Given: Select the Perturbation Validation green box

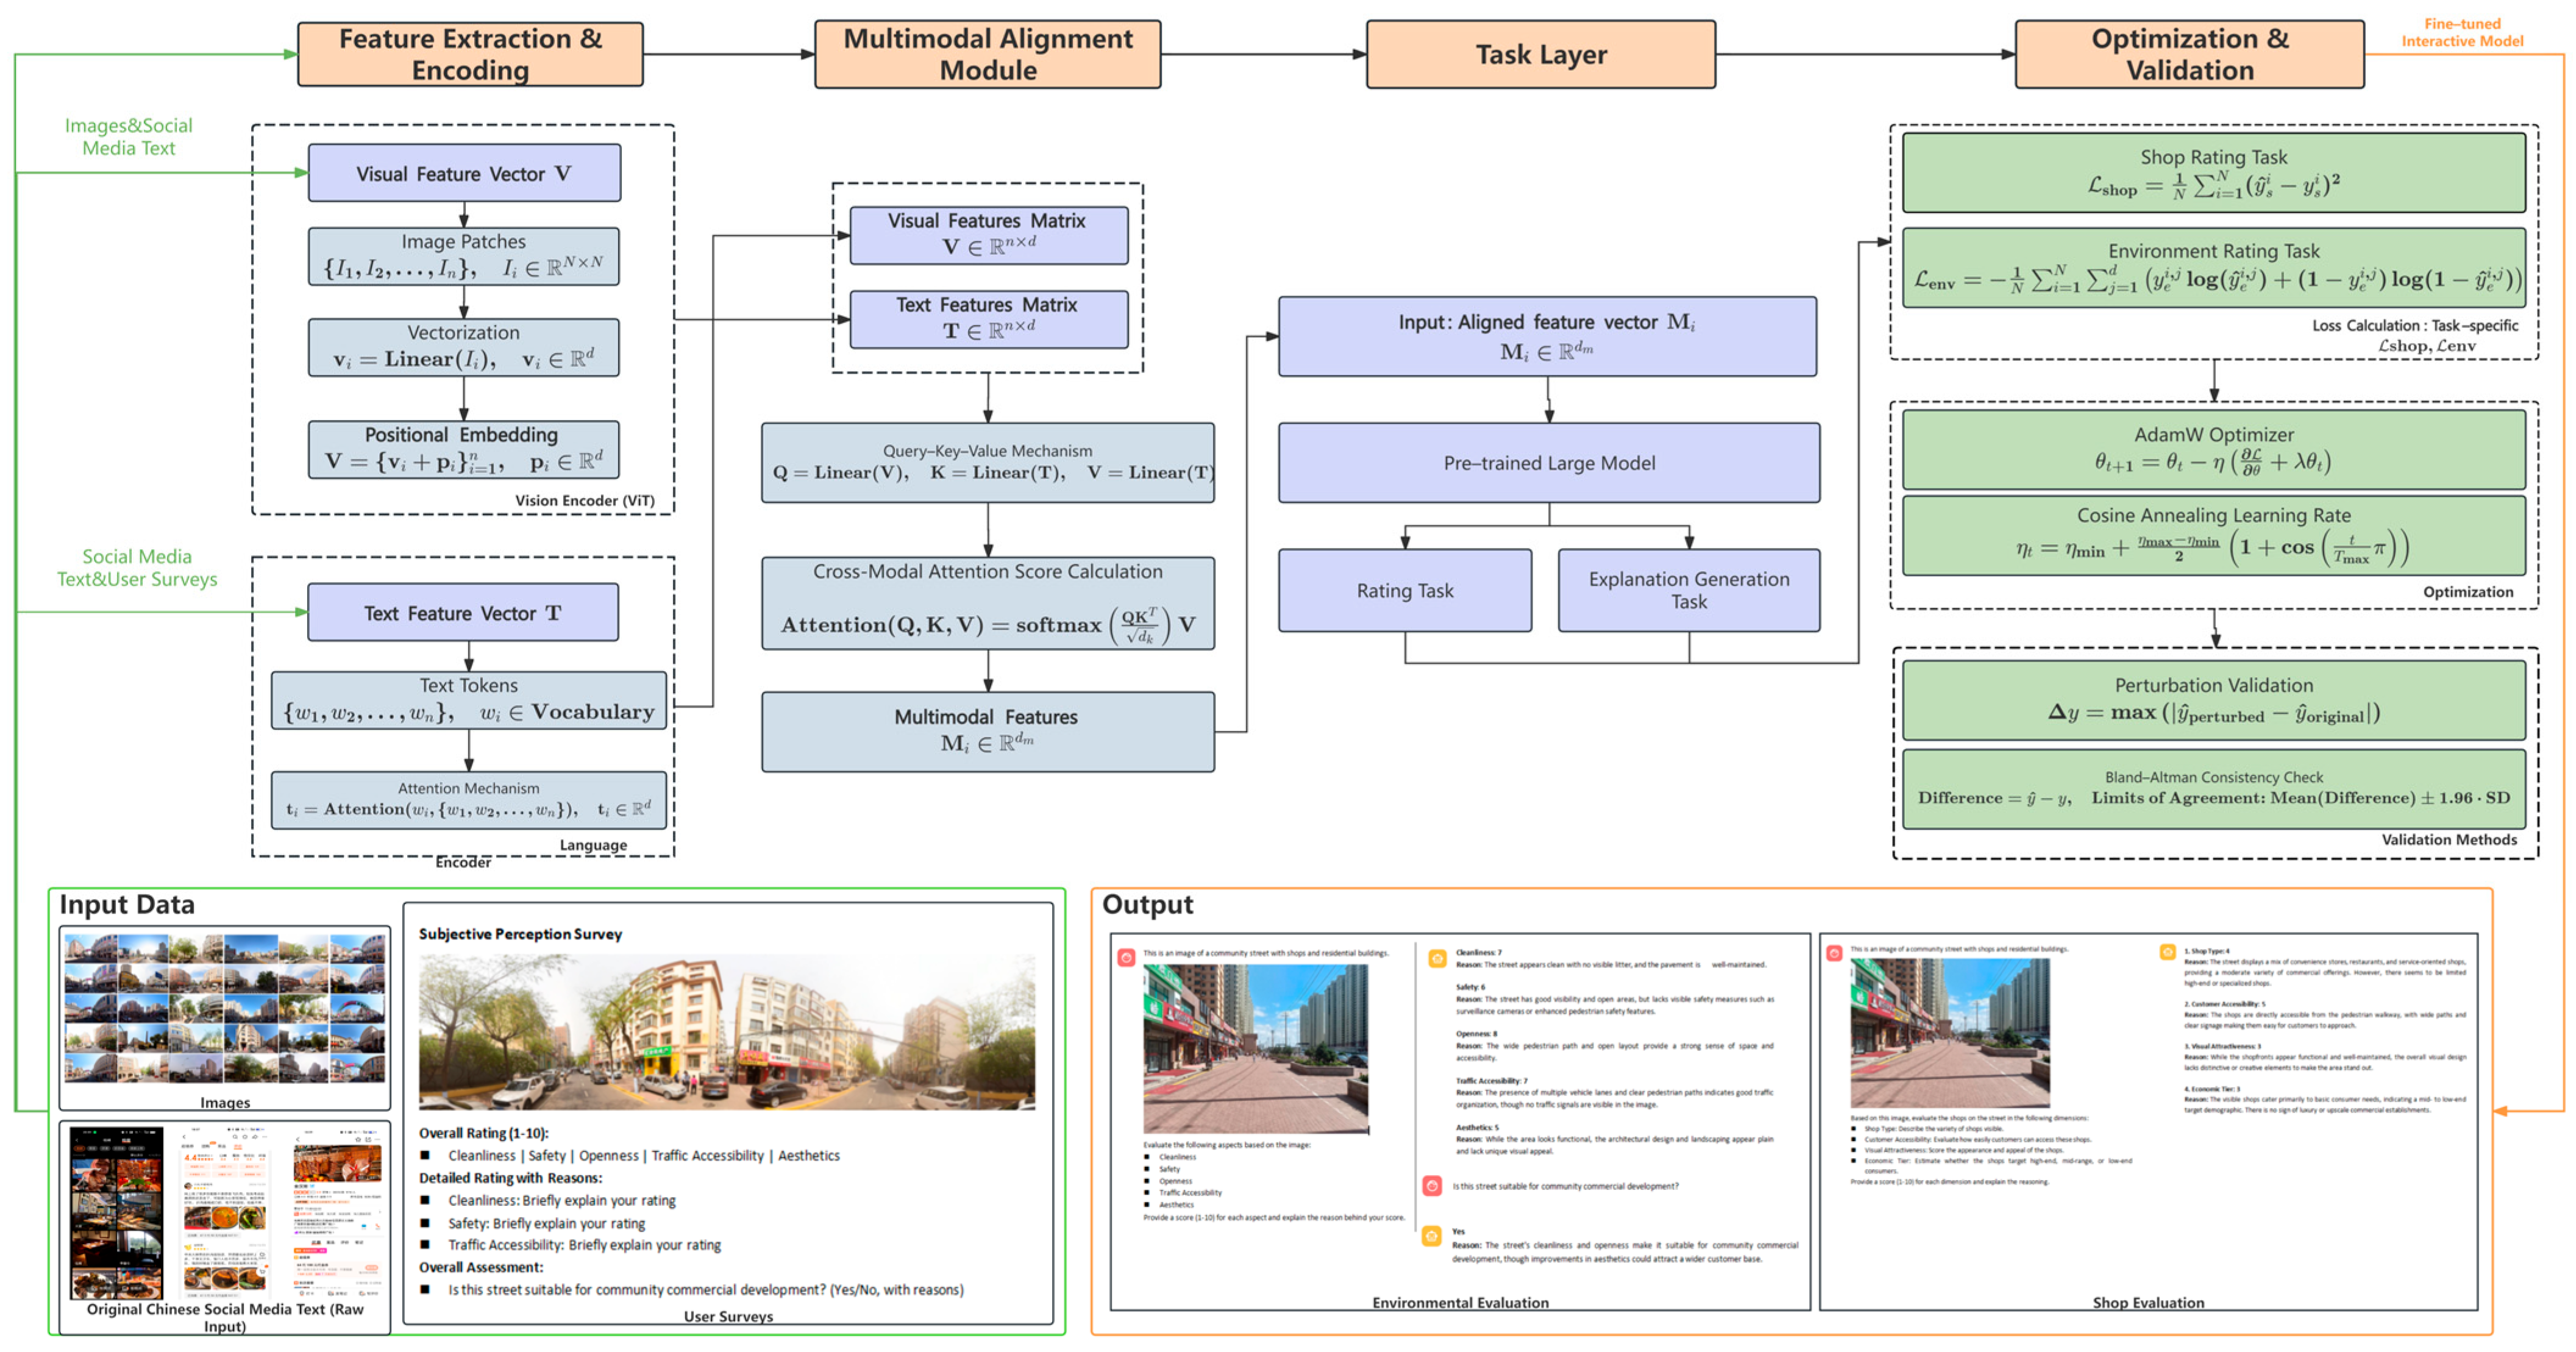Looking at the screenshot, I should (x=2213, y=700).
